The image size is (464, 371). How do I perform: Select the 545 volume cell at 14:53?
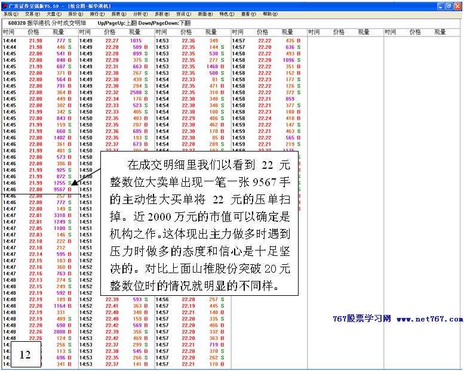click(137, 351)
